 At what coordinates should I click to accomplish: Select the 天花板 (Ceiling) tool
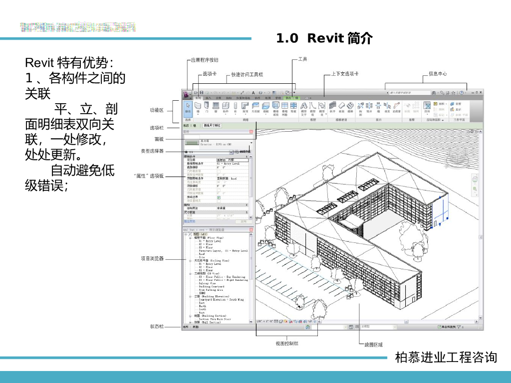(256, 108)
